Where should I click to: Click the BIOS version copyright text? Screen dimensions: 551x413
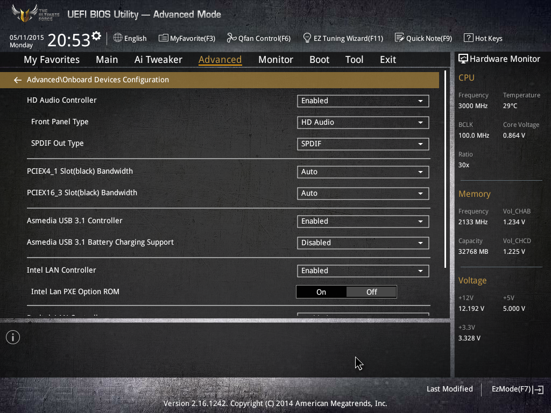pos(275,403)
